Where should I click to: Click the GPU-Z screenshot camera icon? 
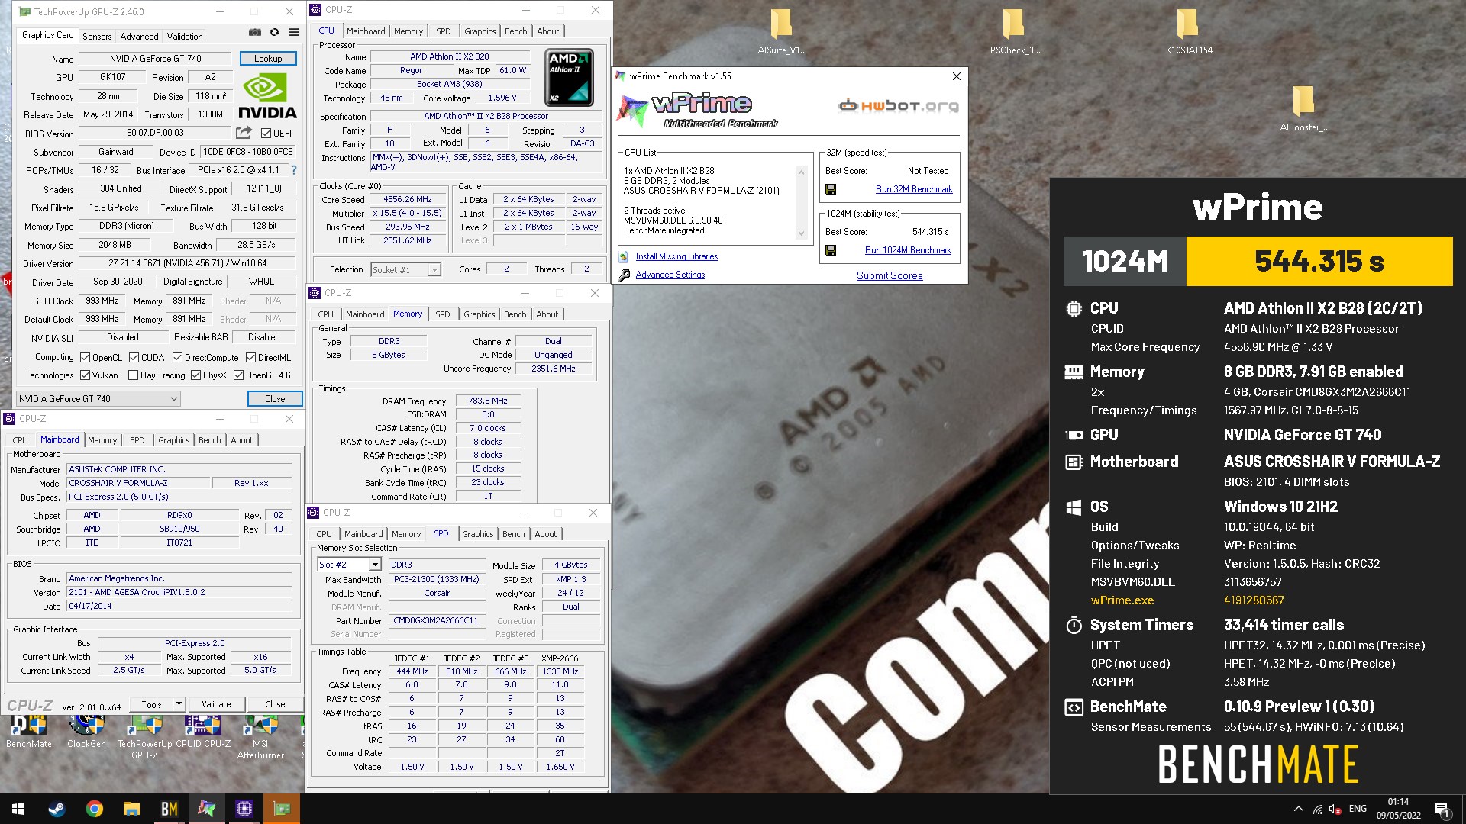point(255,33)
